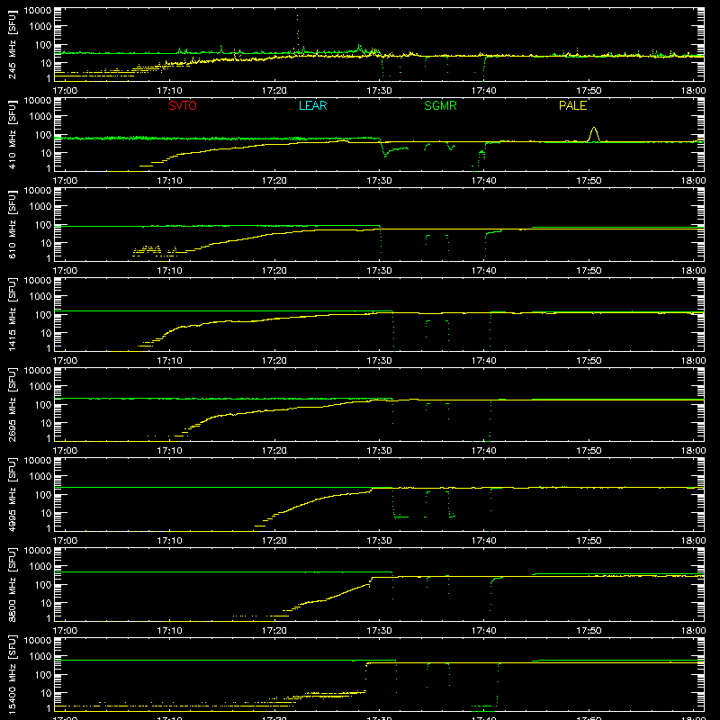Click the 17:20 tick under the 1415 MHz plot
Image resolution: width=720 pixels, height=720 pixels.
pyautogui.click(x=274, y=361)
